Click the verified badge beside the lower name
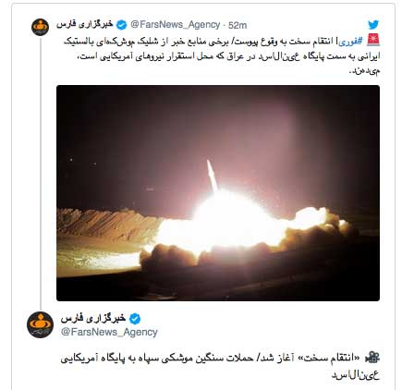402x390 pixels. [x=135, y=319]
